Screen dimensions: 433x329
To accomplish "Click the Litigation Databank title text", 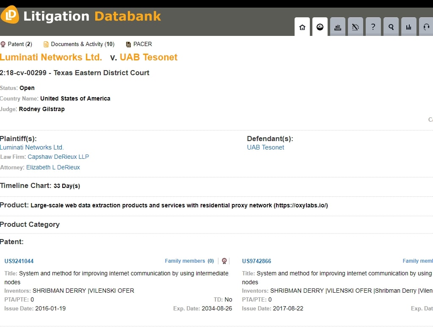I will tap(92, 16).
